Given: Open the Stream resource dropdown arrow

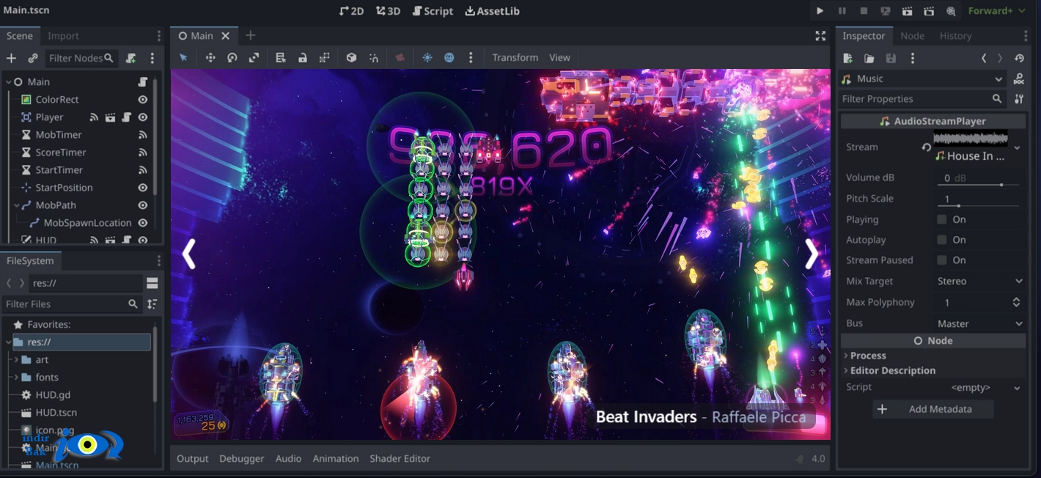Looking at the screenshot, I should [x=1017, y=147].
